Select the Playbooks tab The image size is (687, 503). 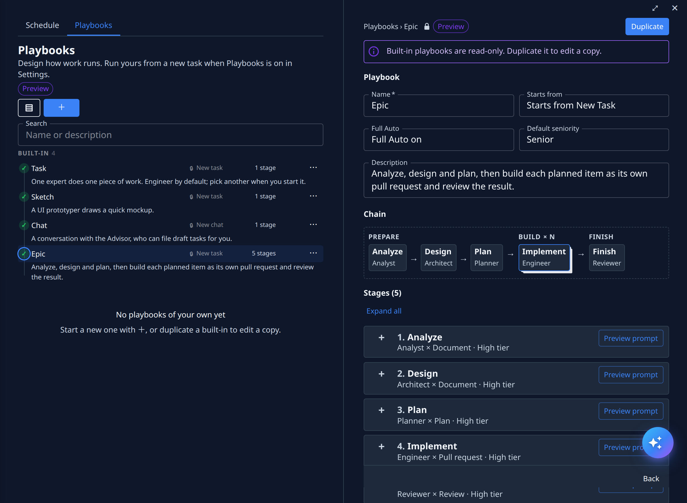(94, 25)
